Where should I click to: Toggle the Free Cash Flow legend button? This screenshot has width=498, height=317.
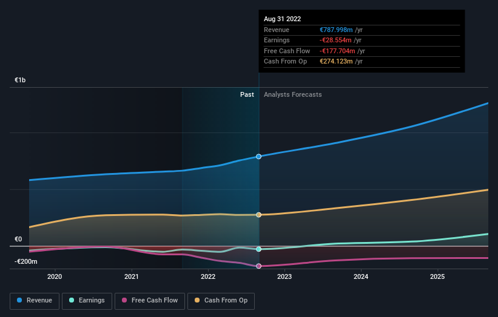pos(150,301)
